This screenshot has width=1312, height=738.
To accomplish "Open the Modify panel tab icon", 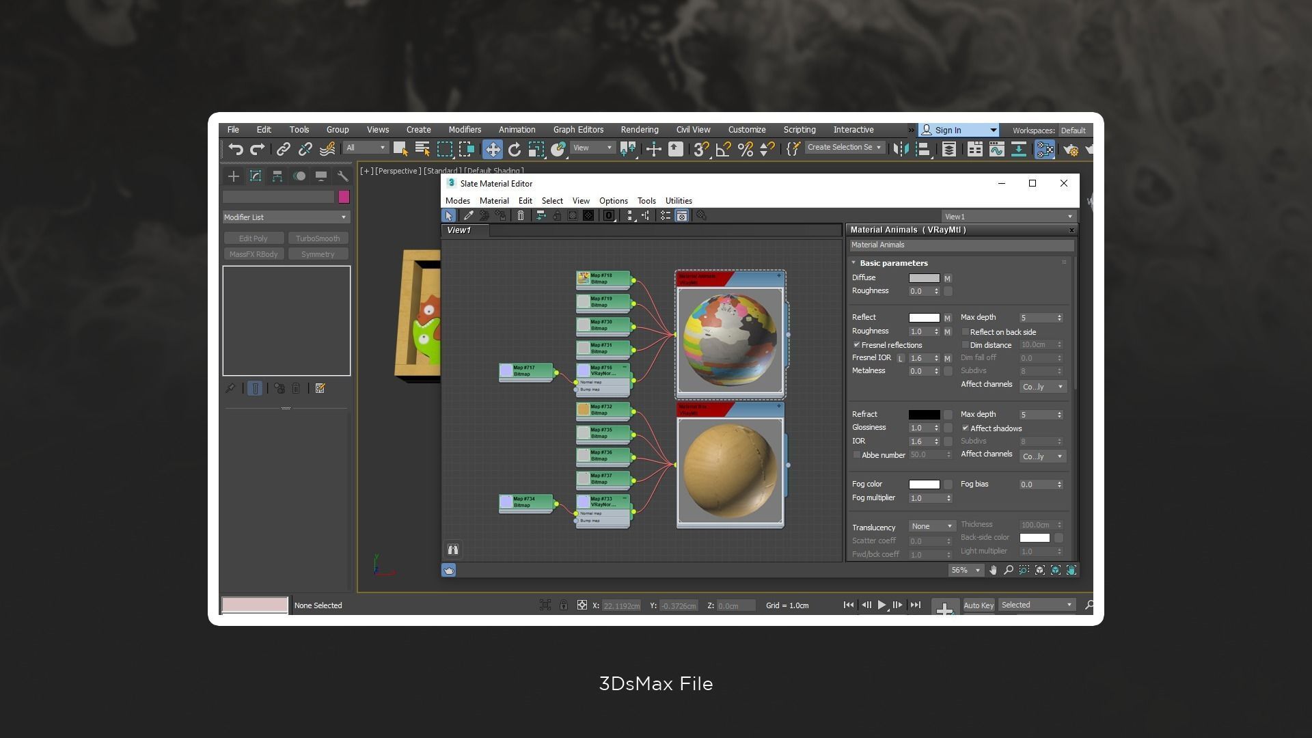I will [256, 176].
